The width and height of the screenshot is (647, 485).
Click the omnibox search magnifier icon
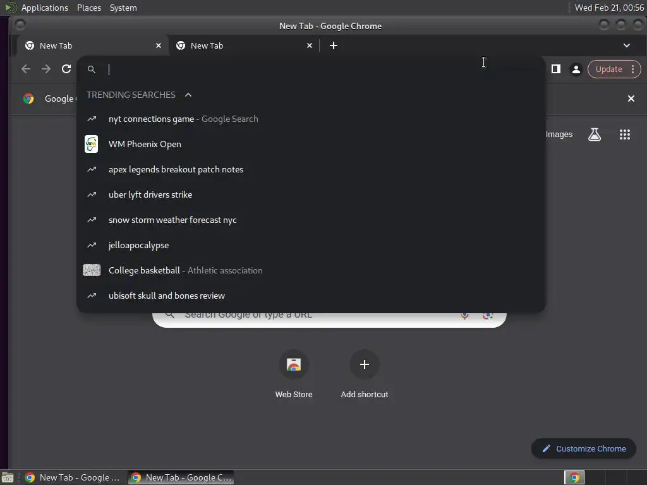coord(92,69)
